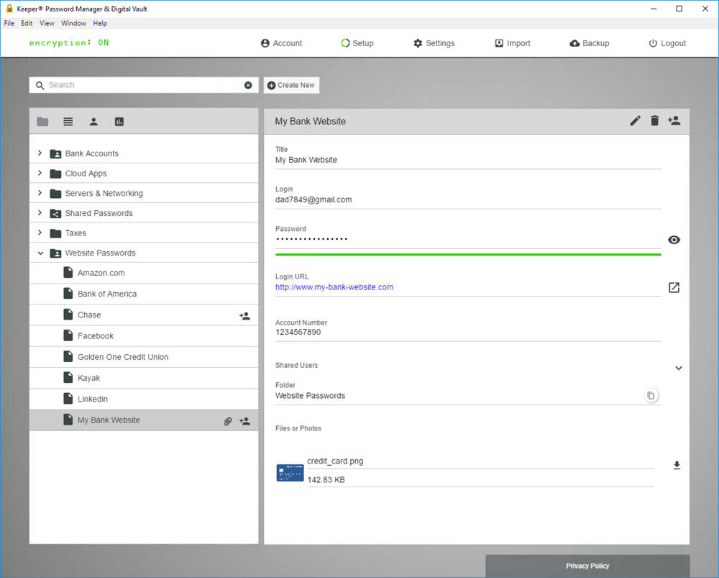Image resolution: width=719 pixels, height=578 pixels.
Task: Click the Create New label
Action: coord(296,86)
